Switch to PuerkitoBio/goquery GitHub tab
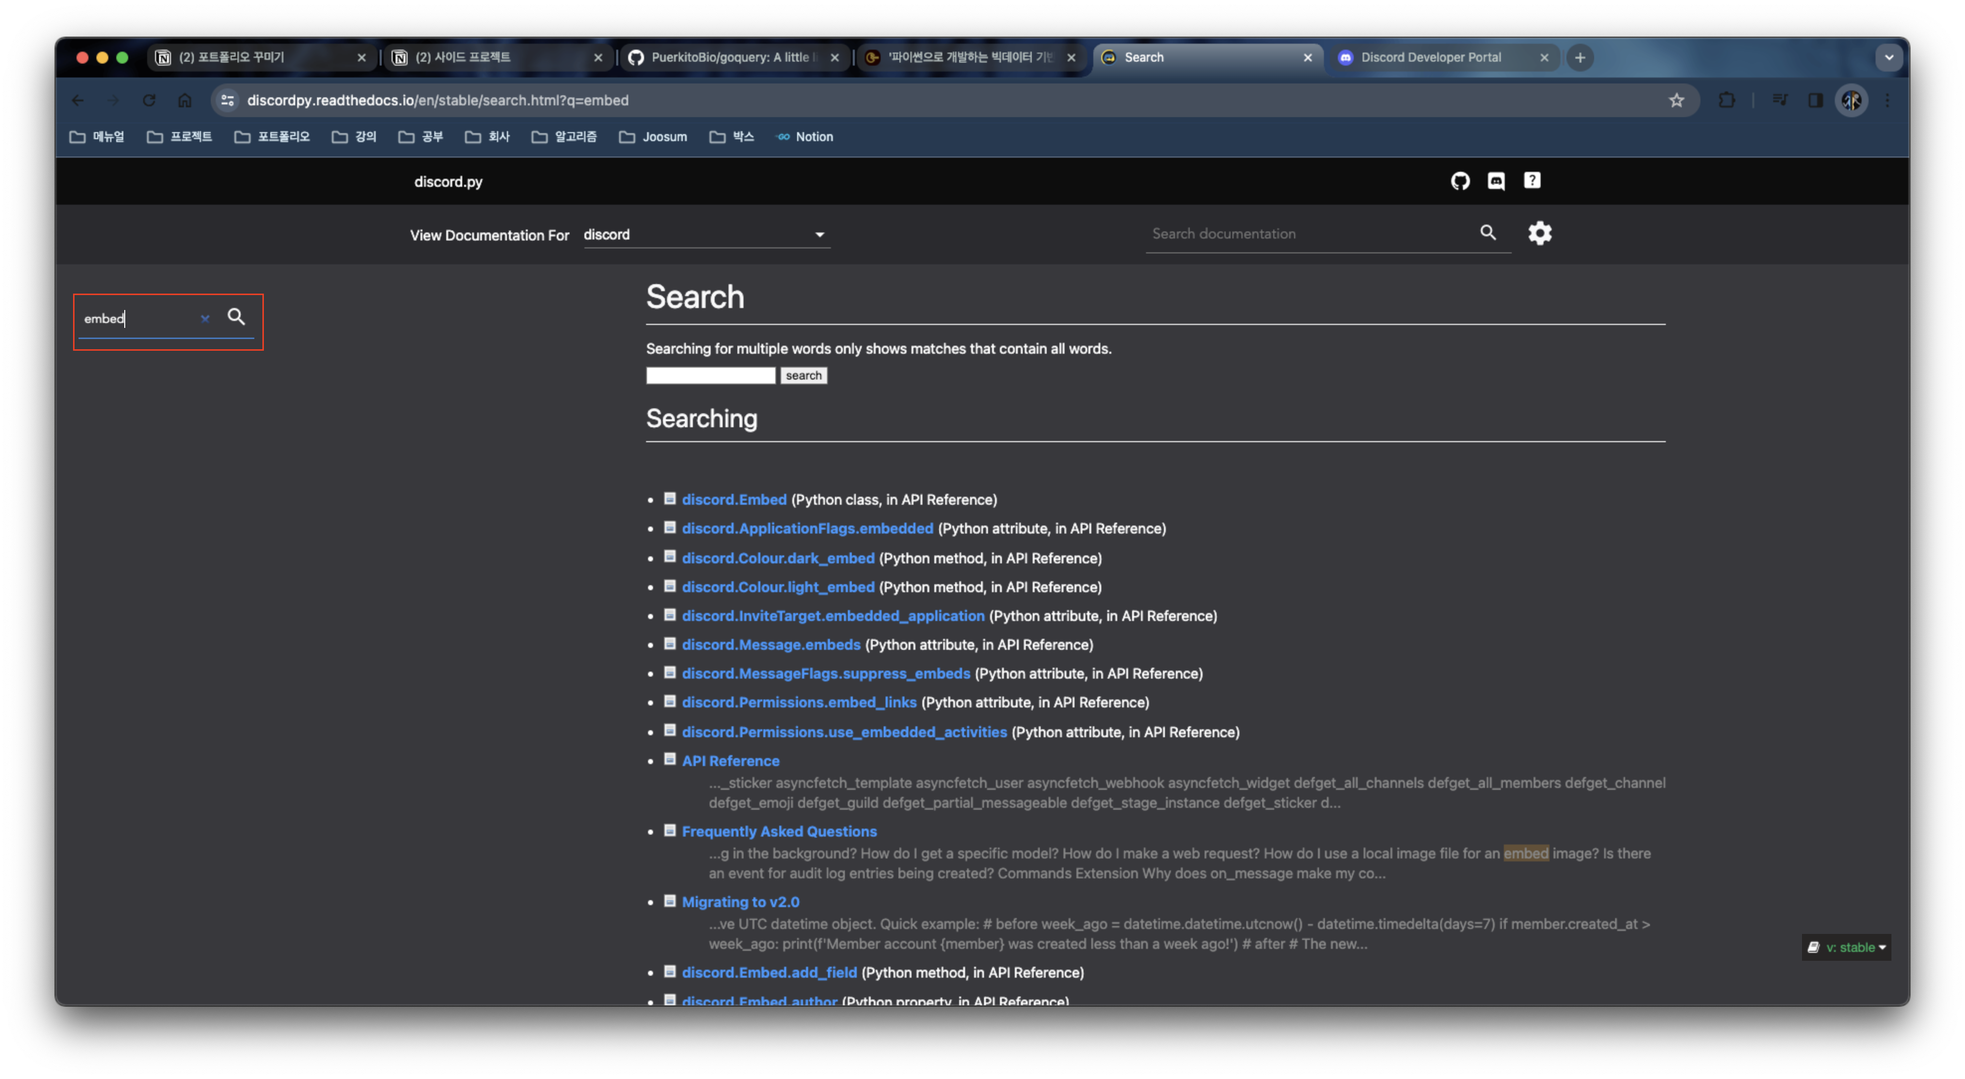 point(729,57)
